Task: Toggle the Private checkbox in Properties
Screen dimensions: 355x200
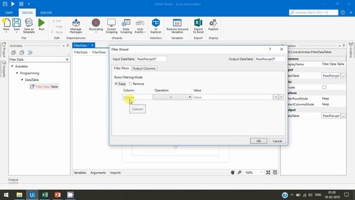Action: point(324,87)
